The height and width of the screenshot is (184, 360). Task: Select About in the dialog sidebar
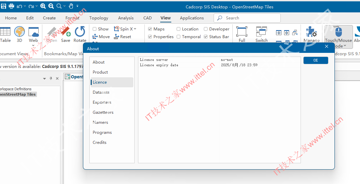[112, 62]
